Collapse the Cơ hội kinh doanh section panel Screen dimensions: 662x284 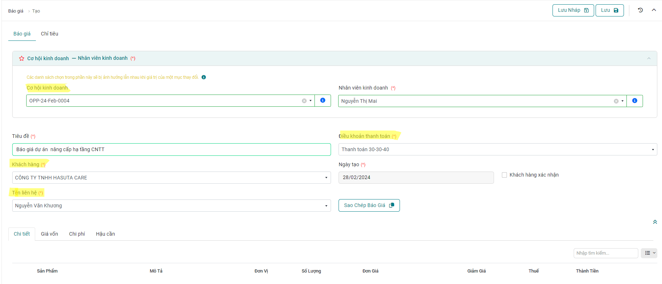point(649,58)
